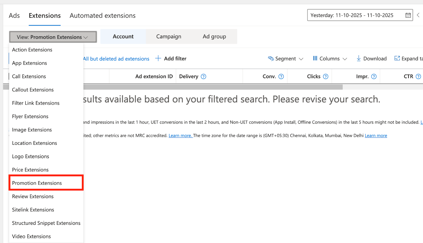Image resolution: width=423 pixels, height=243 pixels.
Task: Switch to the Automated extensions tab
Action: tap(103, 16)
